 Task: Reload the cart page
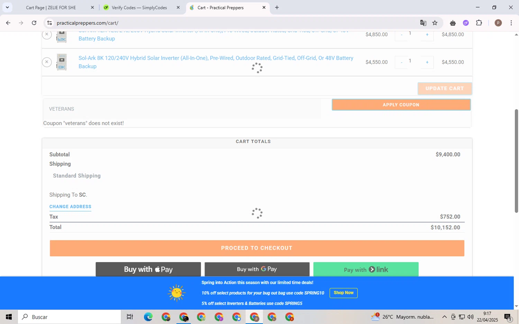tap(34, 23)
